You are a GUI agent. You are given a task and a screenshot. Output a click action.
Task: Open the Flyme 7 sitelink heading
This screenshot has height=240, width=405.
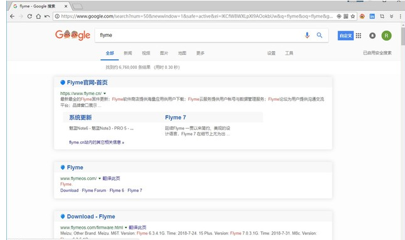click(176, 117)
